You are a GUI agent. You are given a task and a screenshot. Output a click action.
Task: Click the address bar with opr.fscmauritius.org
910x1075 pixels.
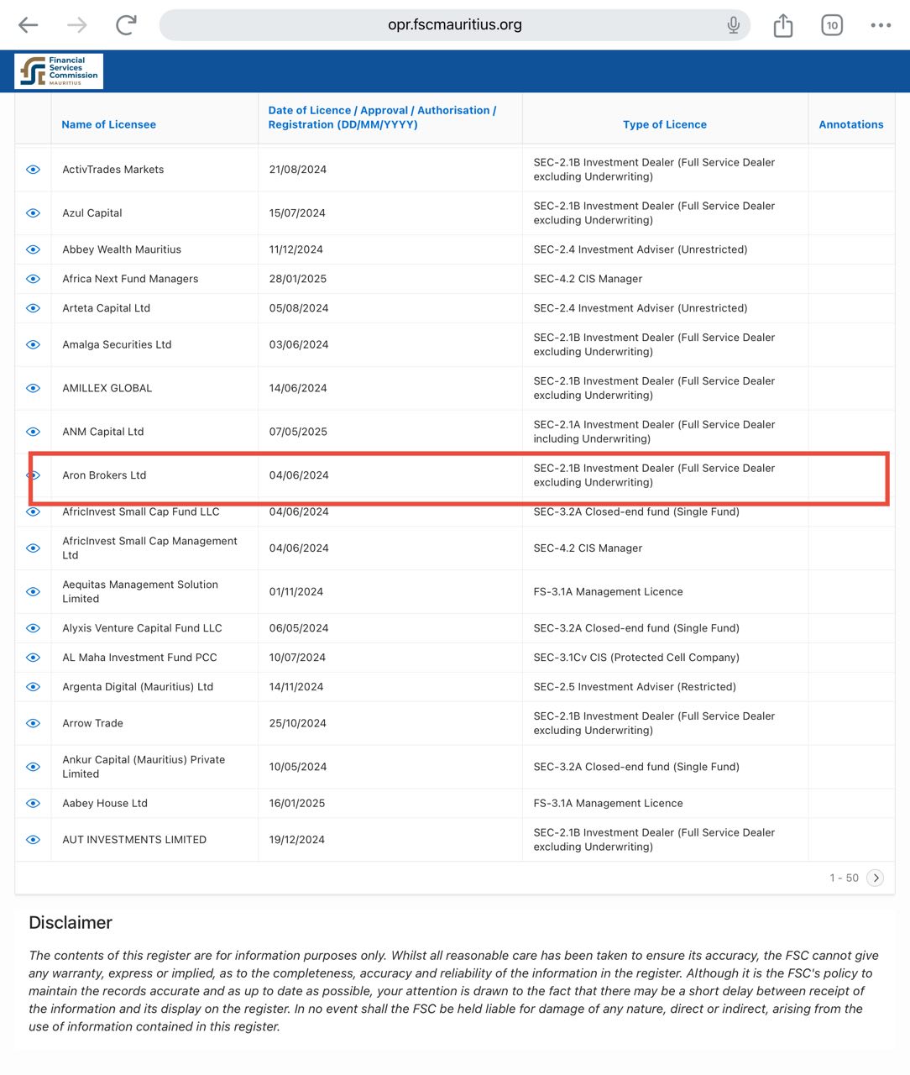[455, 25]
